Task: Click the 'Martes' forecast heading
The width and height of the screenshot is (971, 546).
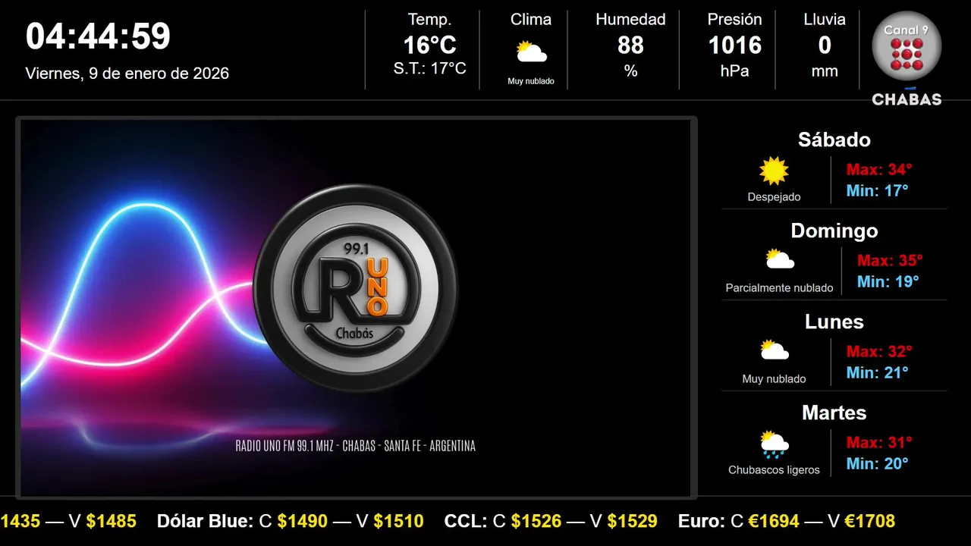Action: 834,413
